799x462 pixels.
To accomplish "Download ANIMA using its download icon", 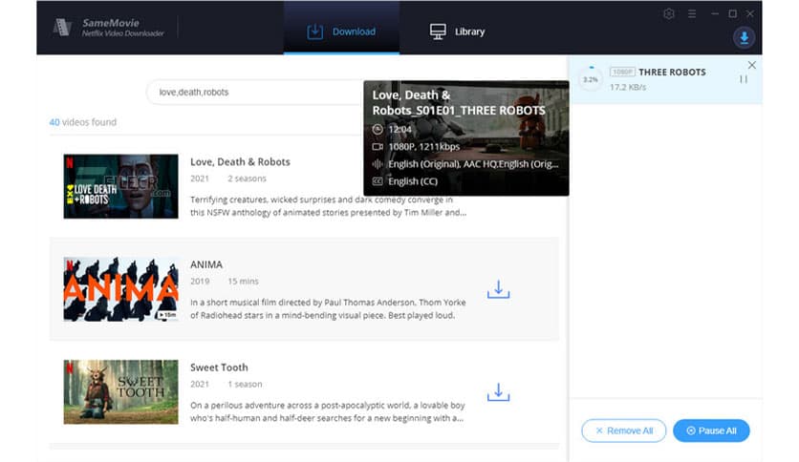I will (x=498, y=289).
